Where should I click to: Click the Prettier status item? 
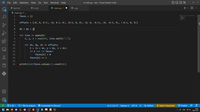(x=182, y=105)
